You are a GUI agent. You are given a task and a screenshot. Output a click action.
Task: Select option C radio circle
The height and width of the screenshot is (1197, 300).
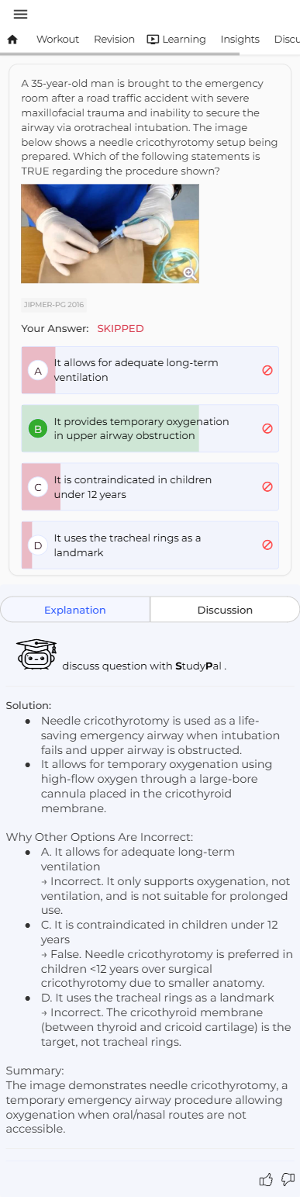coord(38,487)
